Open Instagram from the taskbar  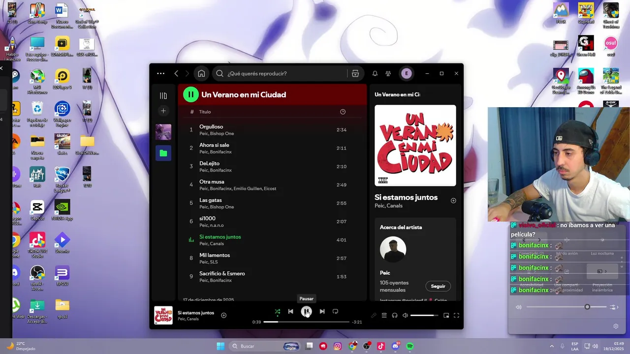click(x=338, y=346)
